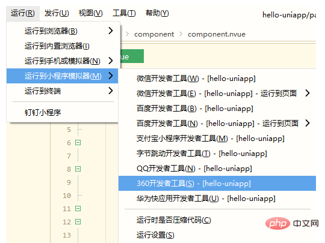Image resolution: width=325 pixels, height=243 pixels.
Task: Open the 运行(R) menu
Action: tap(23, 13)
